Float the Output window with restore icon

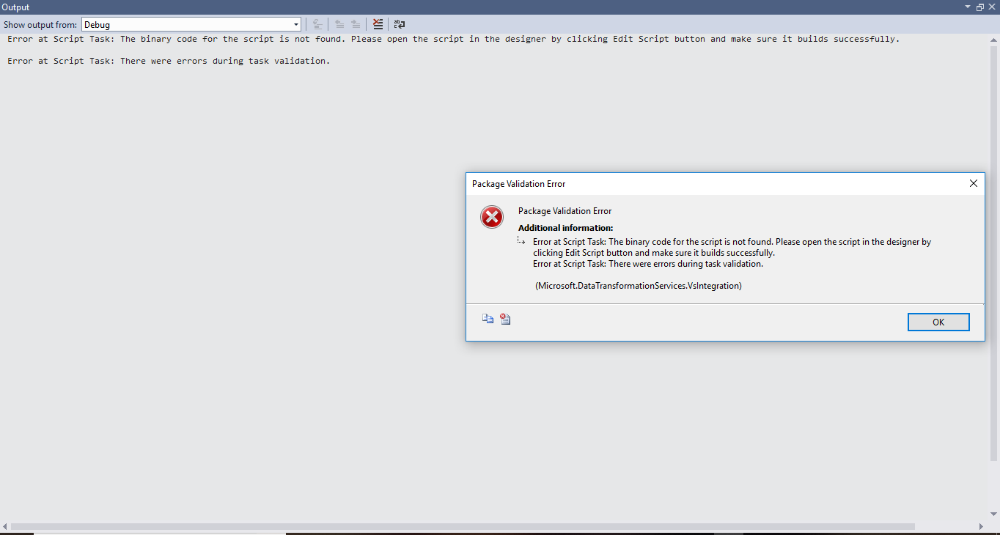979,7
